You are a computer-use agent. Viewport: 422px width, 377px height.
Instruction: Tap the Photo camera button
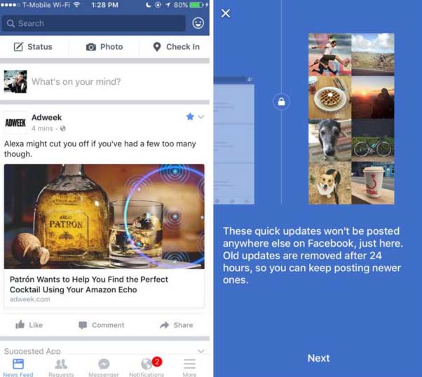[x=104, y=47]
